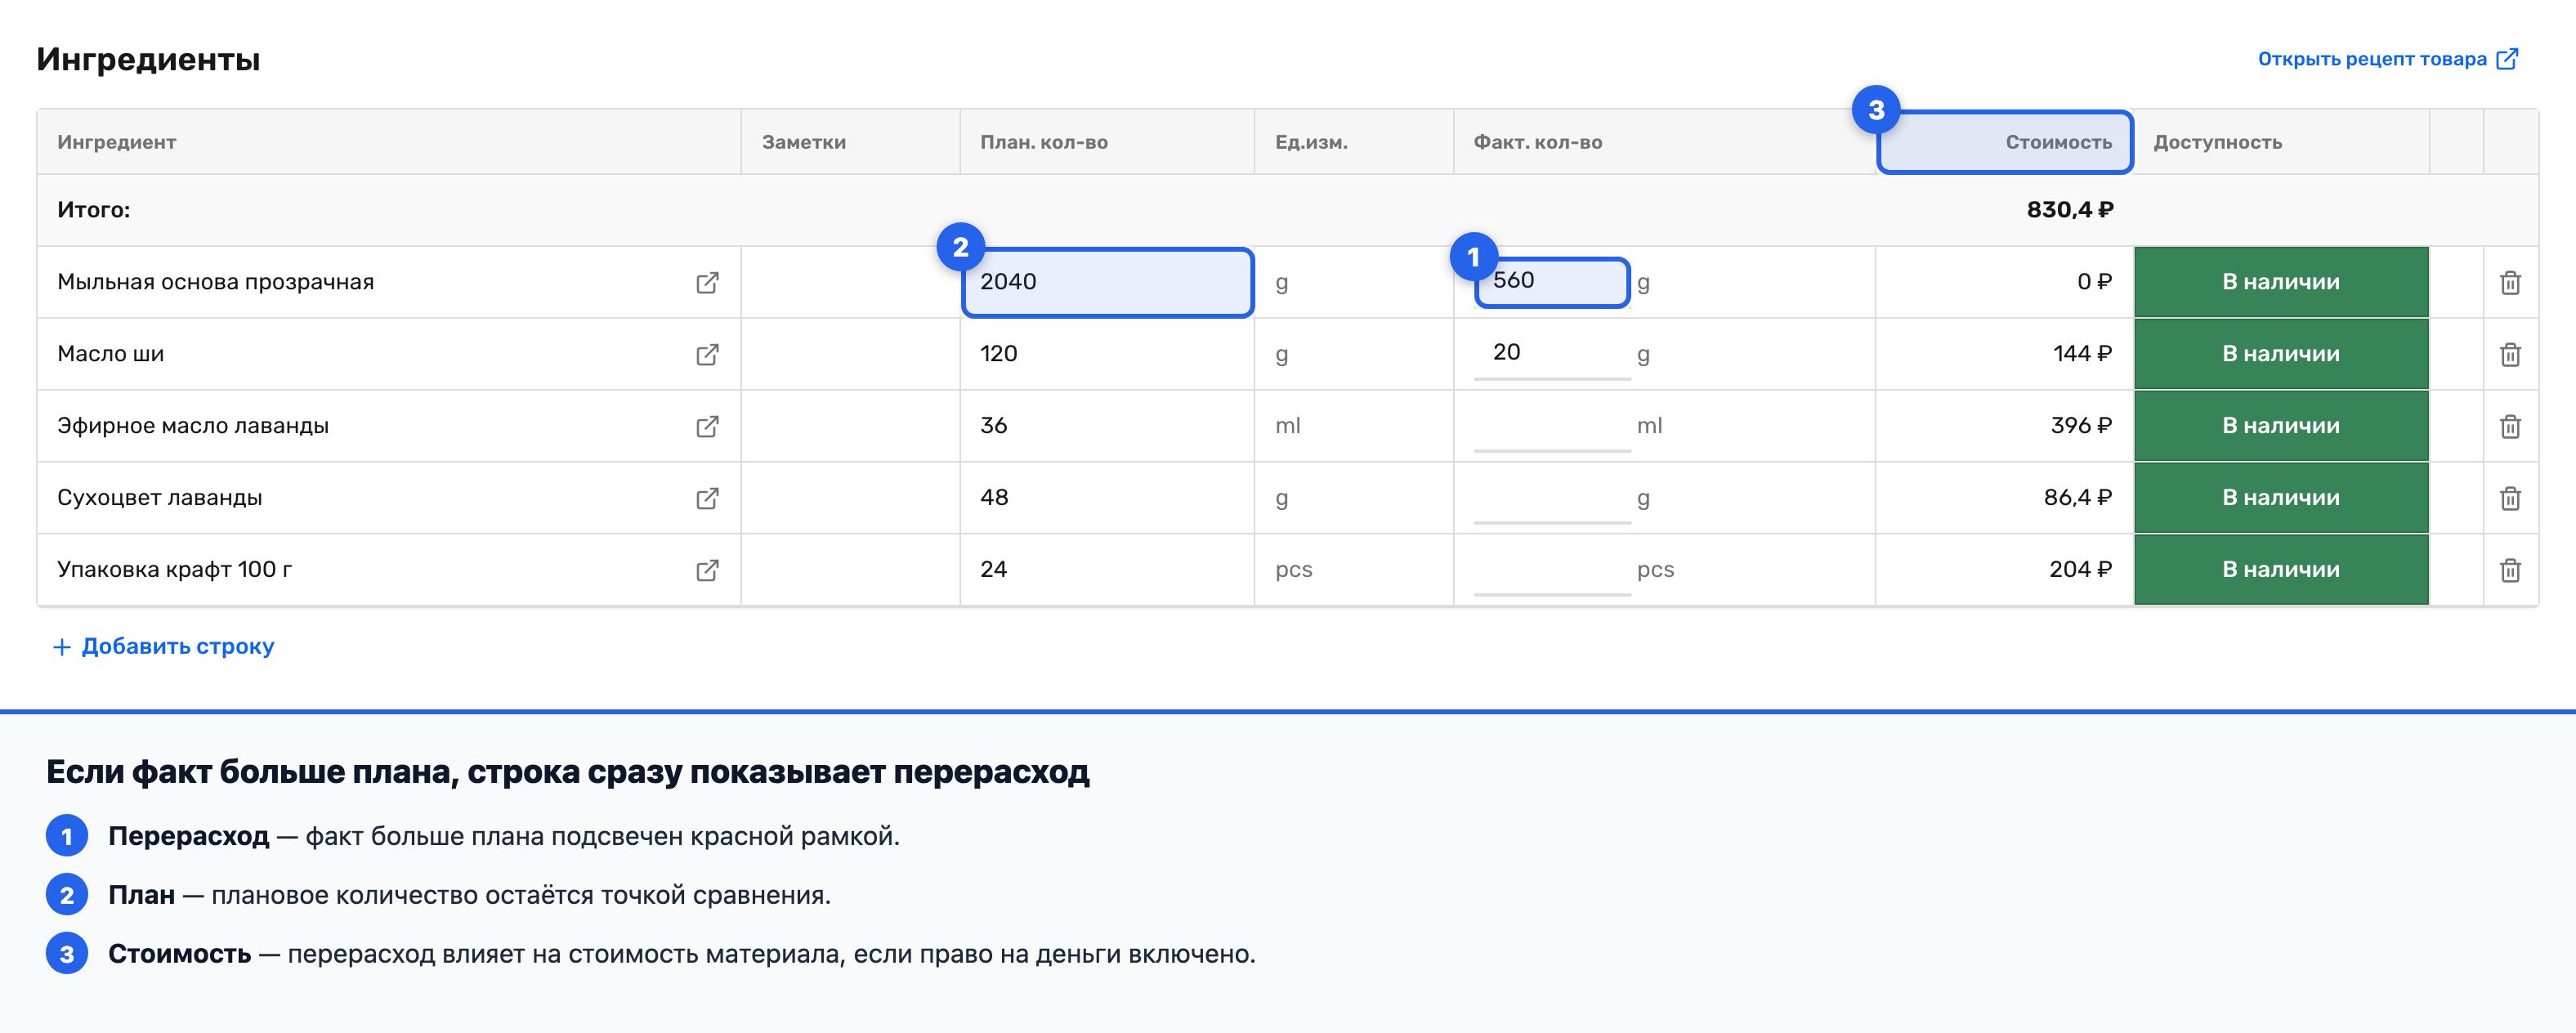The height and width of the screenshot is (1033, 2576).
Task: Click В наличии status for Упаковка крафт
Action: click(x=2281, y=570)
